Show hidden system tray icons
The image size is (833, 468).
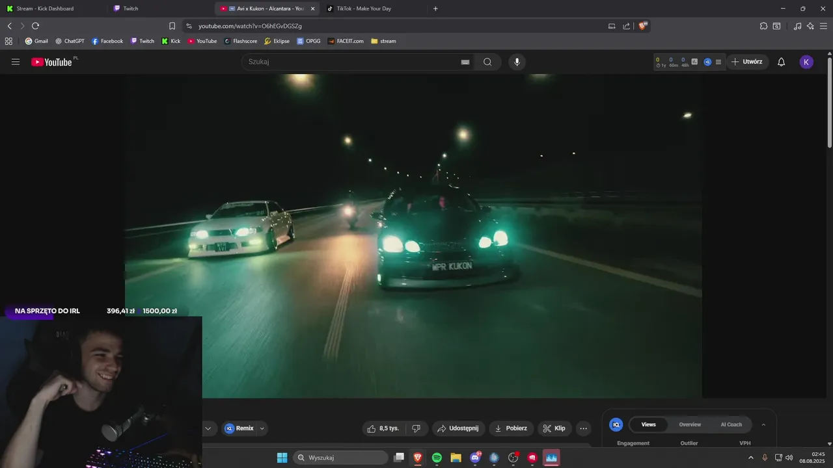point(750,458)
